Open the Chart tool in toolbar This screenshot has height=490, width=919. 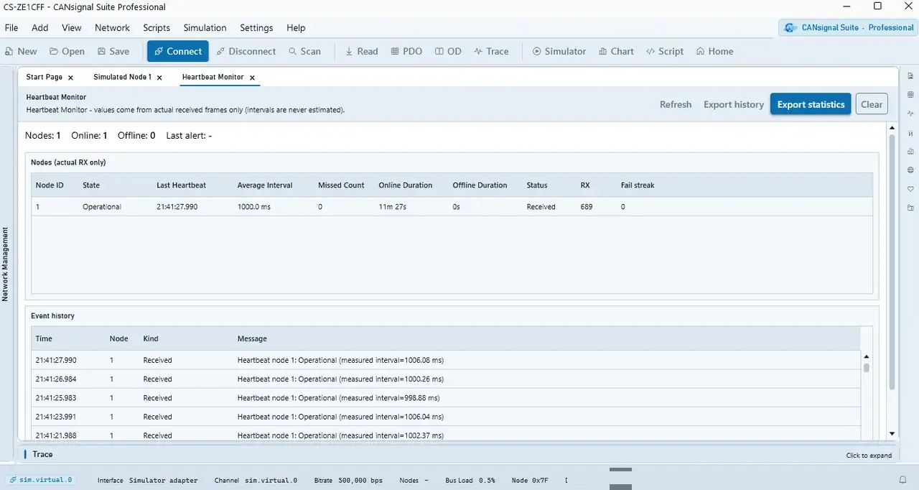615,51
